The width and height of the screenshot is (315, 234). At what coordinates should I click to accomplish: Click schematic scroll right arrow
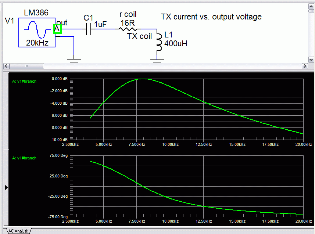pos(305,66)
